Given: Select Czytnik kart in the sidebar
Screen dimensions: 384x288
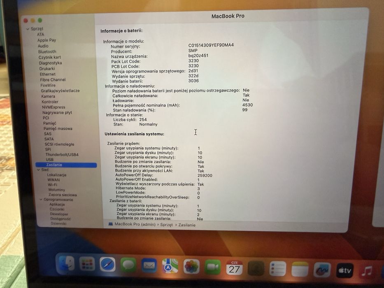Looking at the screenshot, I should point(50,57).
